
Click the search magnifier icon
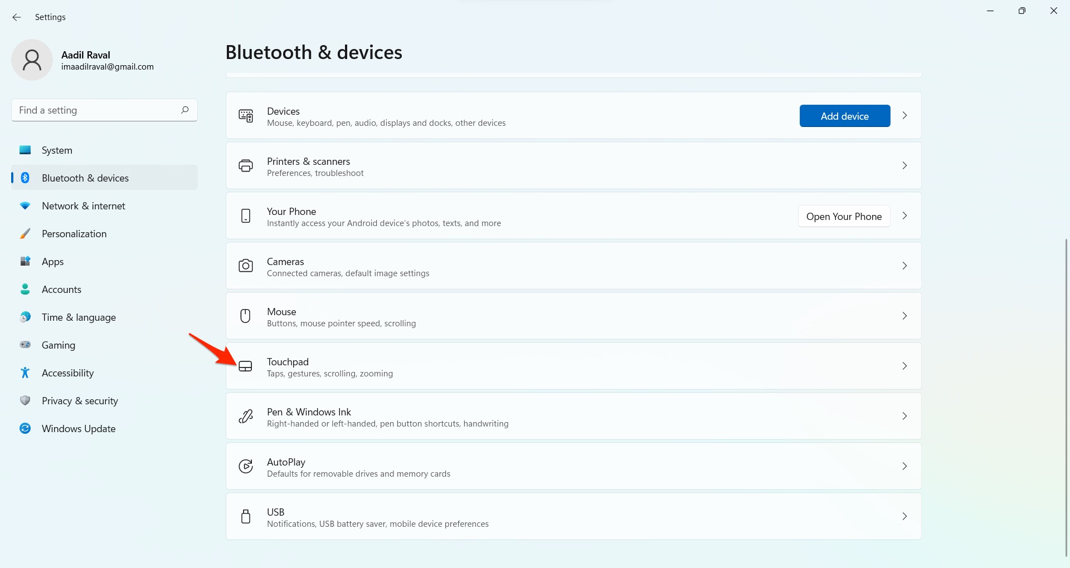pyautogui.click(x=184, y=110)
